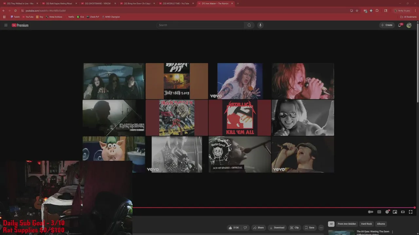Open the MMO Champion bookmark
Image resolution: width=419 pixels, height=235 pixels.
[x=111, y=17]
